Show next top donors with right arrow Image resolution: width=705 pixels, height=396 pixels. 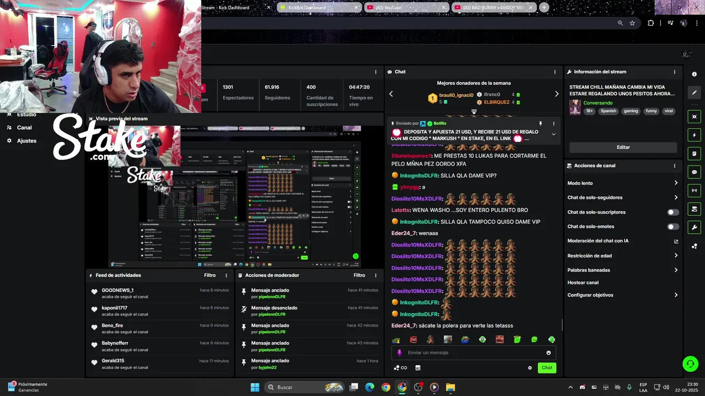pyautogui.click(x=556, y=94)
